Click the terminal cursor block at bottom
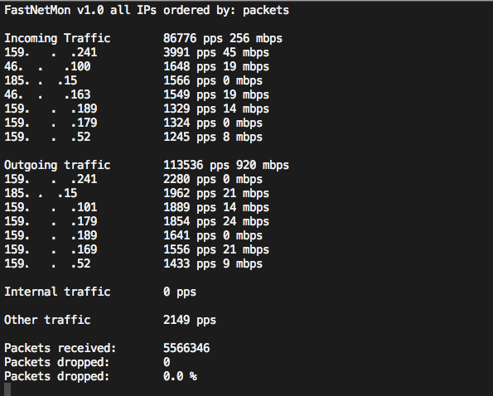 [7, 389]
